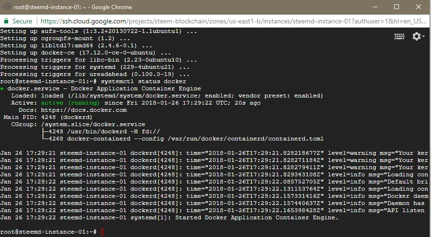This screenshot has width=431, height=237.
Task: Click '/system.slice/docker.service' CGroup path
Action: click(x=93, y=124)
